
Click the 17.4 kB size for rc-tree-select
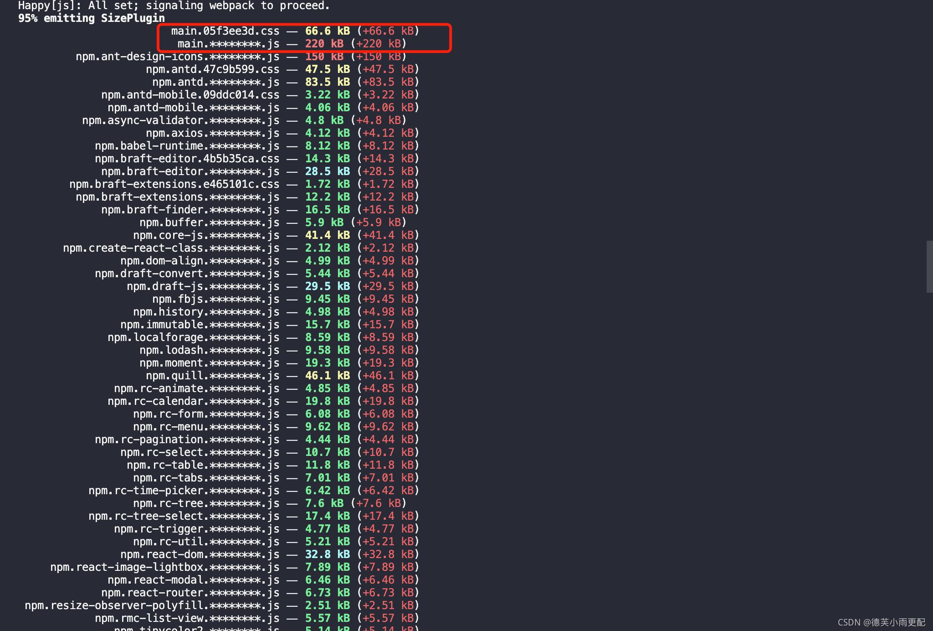pos(328,516)
